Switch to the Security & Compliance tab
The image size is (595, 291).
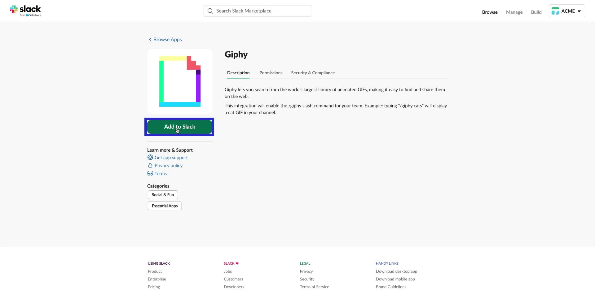tap(313, 73)
